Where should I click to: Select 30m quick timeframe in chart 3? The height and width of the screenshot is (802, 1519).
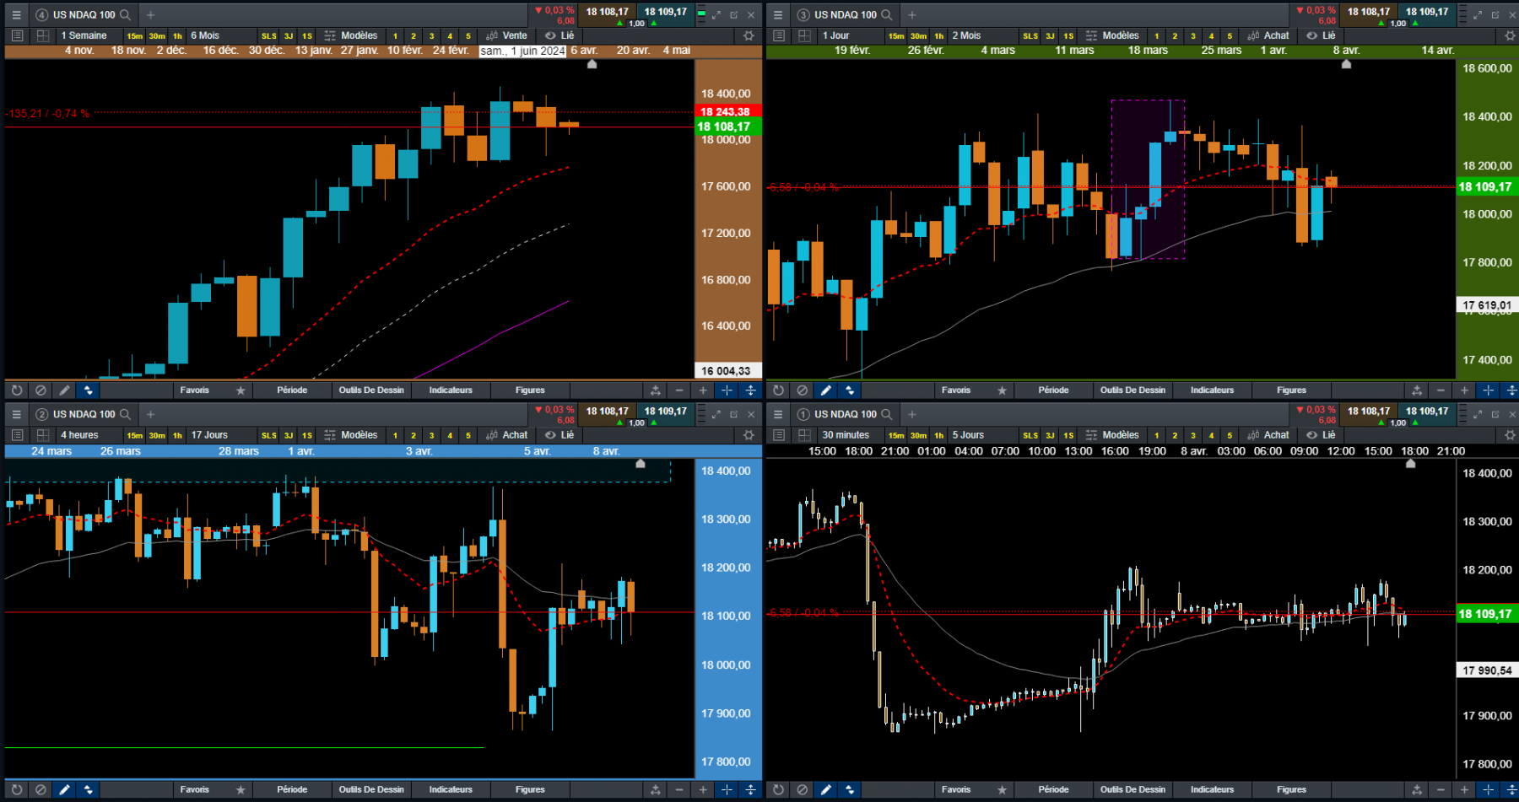pyautogui.click(x=918, y=36)
